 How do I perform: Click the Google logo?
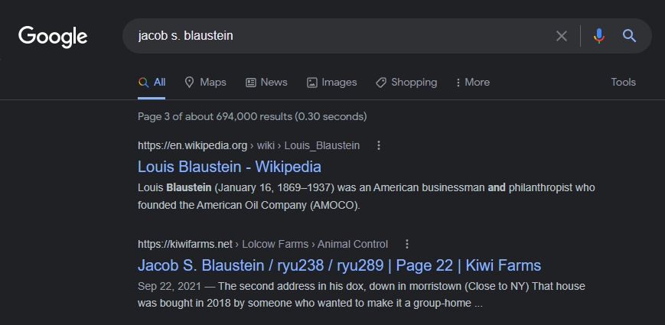point(53,36)
